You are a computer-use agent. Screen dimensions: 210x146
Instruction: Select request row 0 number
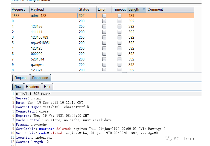click(20, 21)
